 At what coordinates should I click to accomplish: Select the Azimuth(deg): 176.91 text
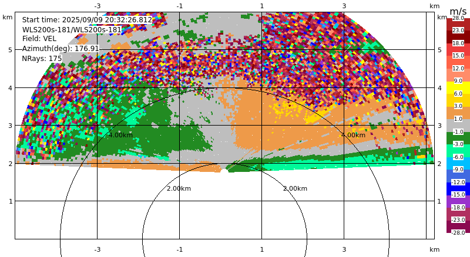point(61,49)
